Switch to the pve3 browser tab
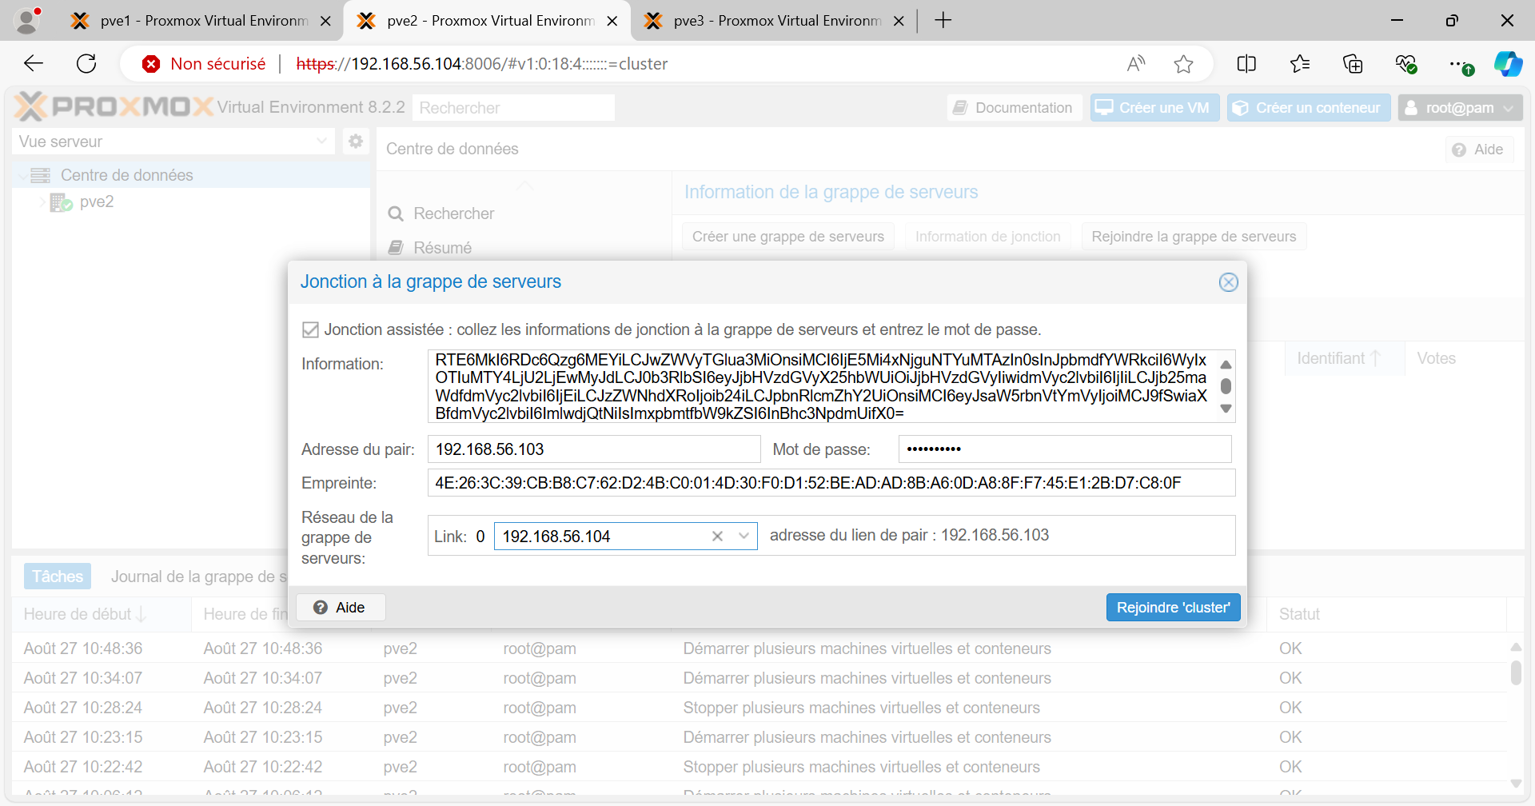The width and height of the screenshot is (1535, 806). (x=773, y=21)
